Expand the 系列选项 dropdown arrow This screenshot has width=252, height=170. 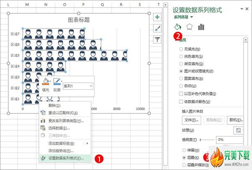[x=192, y=17]
